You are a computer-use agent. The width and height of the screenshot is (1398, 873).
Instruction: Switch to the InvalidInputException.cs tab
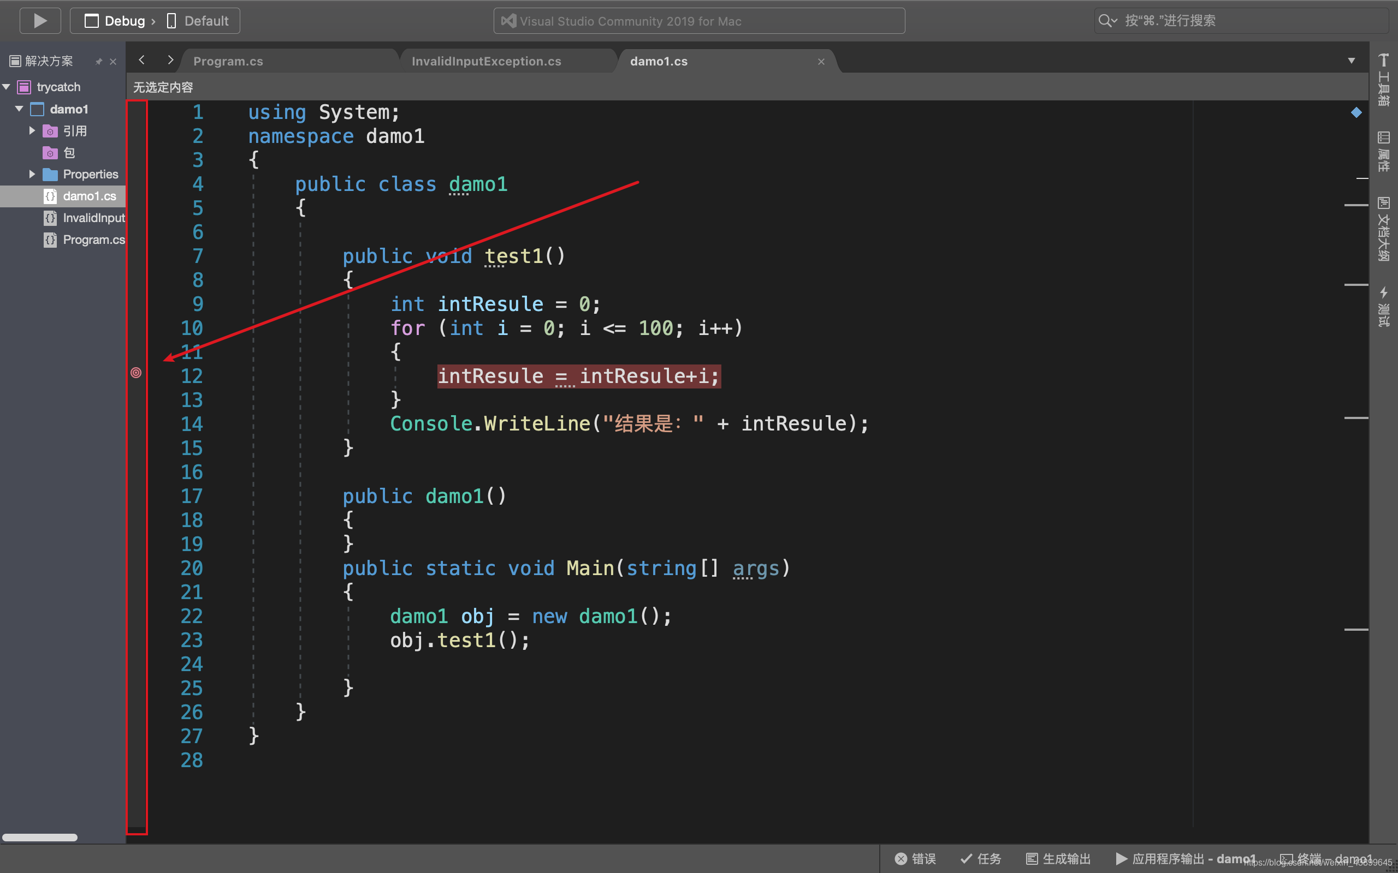(486, 61)
